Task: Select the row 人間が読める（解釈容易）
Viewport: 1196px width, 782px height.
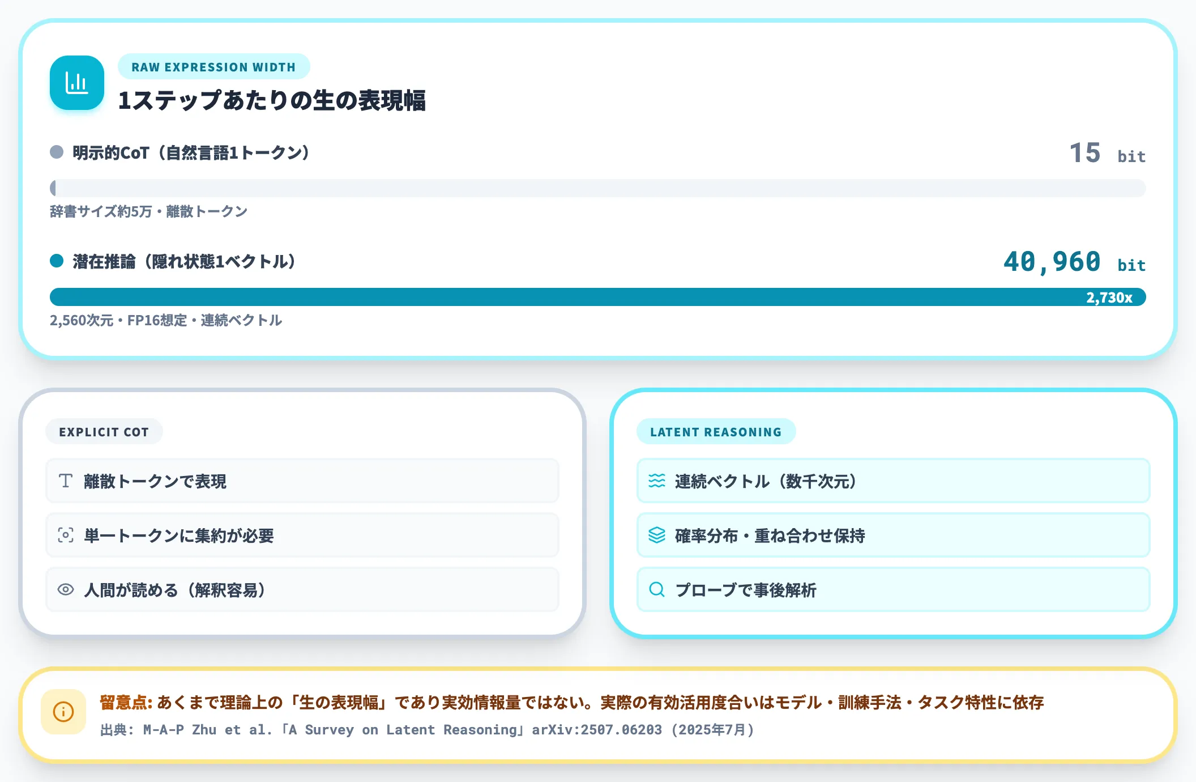Action: [x=302, y=590]
